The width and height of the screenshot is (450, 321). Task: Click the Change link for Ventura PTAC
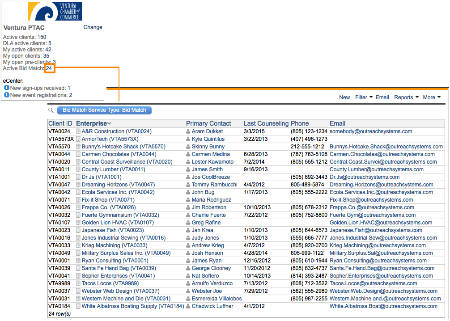click(93, 27)
